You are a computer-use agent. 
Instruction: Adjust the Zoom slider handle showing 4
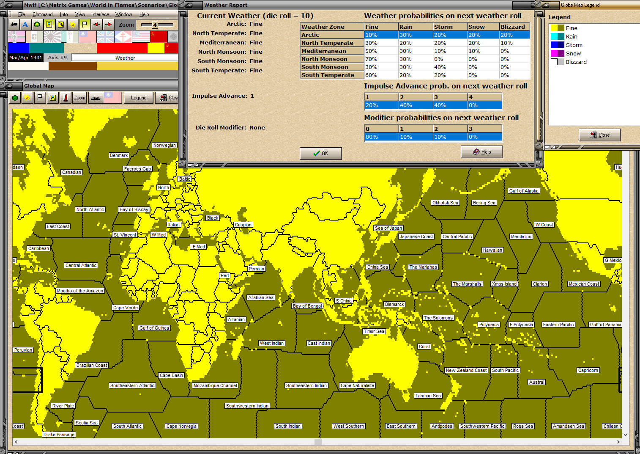click(x=155, y=25)
